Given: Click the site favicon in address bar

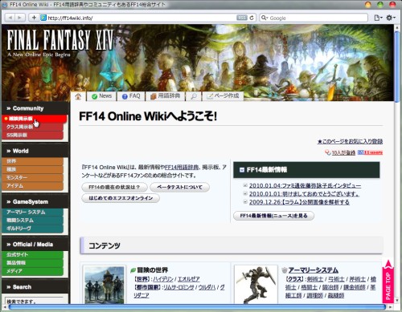Looking at the screenshot, I should [x=43, y=18].
